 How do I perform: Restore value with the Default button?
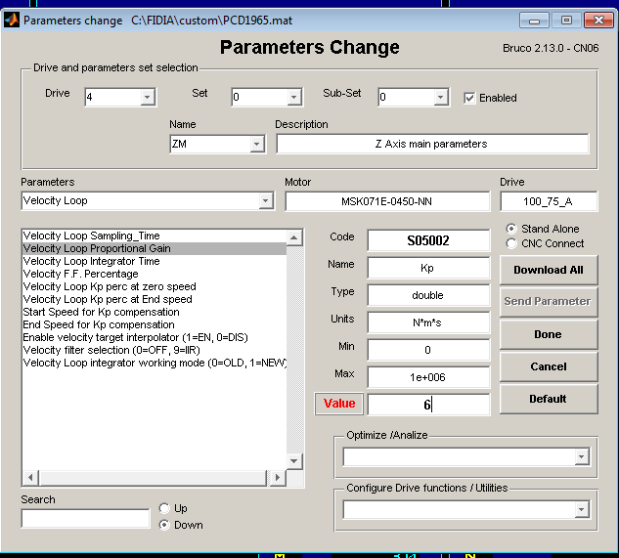point(548,399)
